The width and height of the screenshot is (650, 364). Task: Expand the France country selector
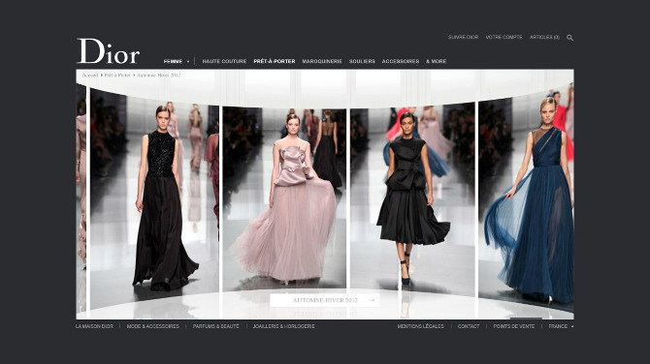[x=561, y=326]
